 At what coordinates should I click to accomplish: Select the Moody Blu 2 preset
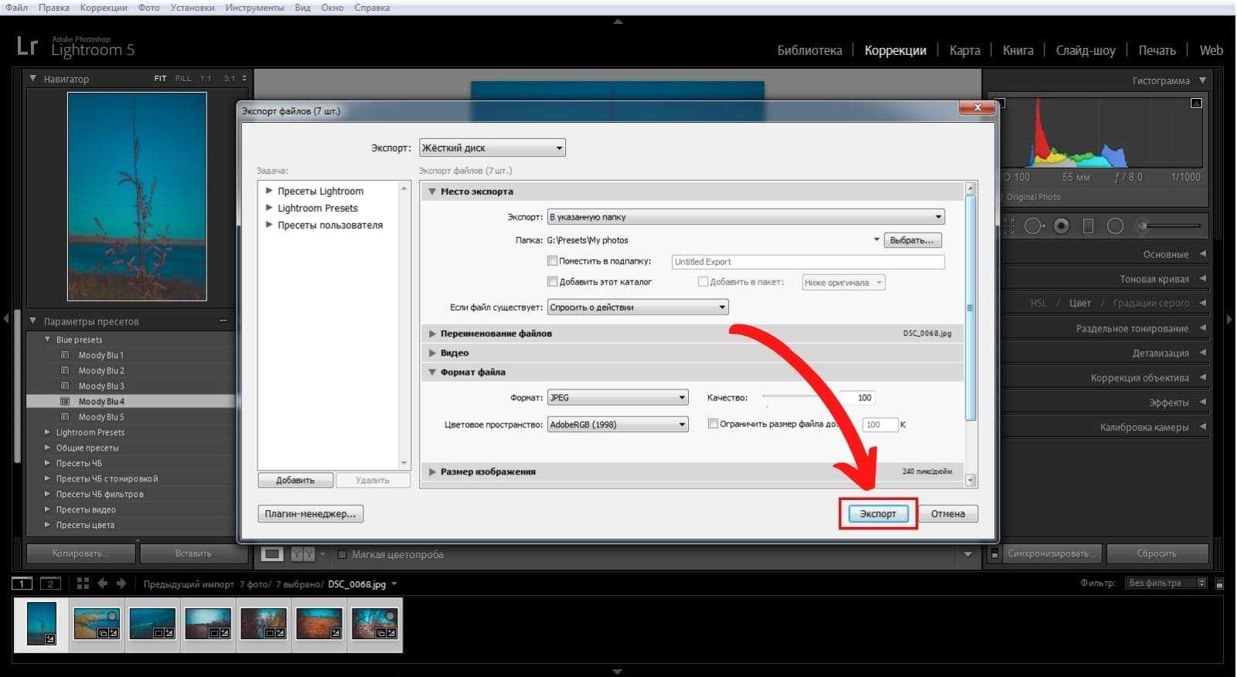coord(101,371)
